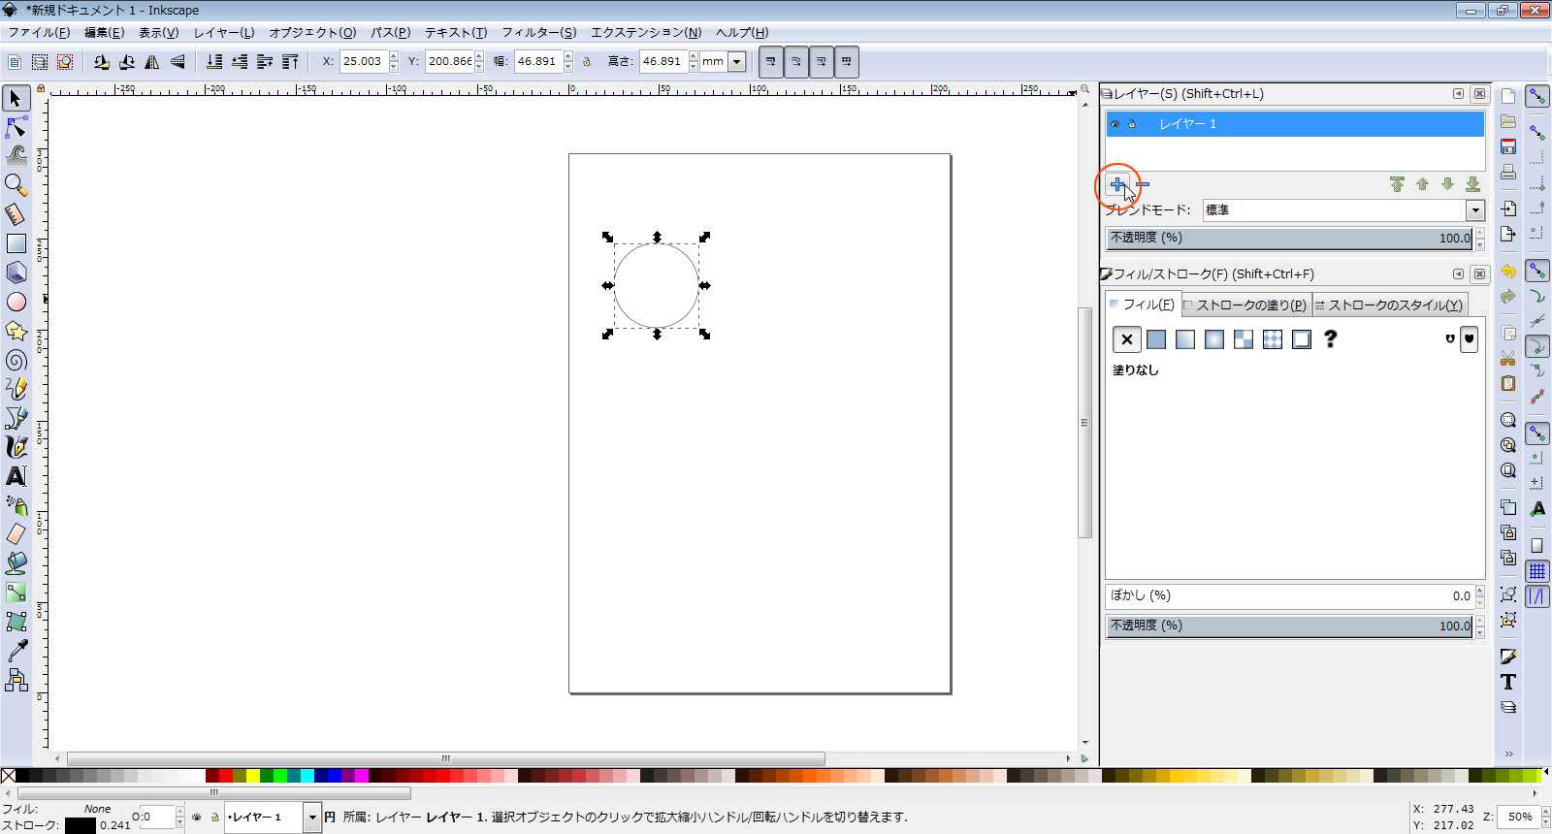Select the Eyedropper color picker tool
Image resolution: width=1552 pixels, height=834 pixels.
(x=16, y=651)
